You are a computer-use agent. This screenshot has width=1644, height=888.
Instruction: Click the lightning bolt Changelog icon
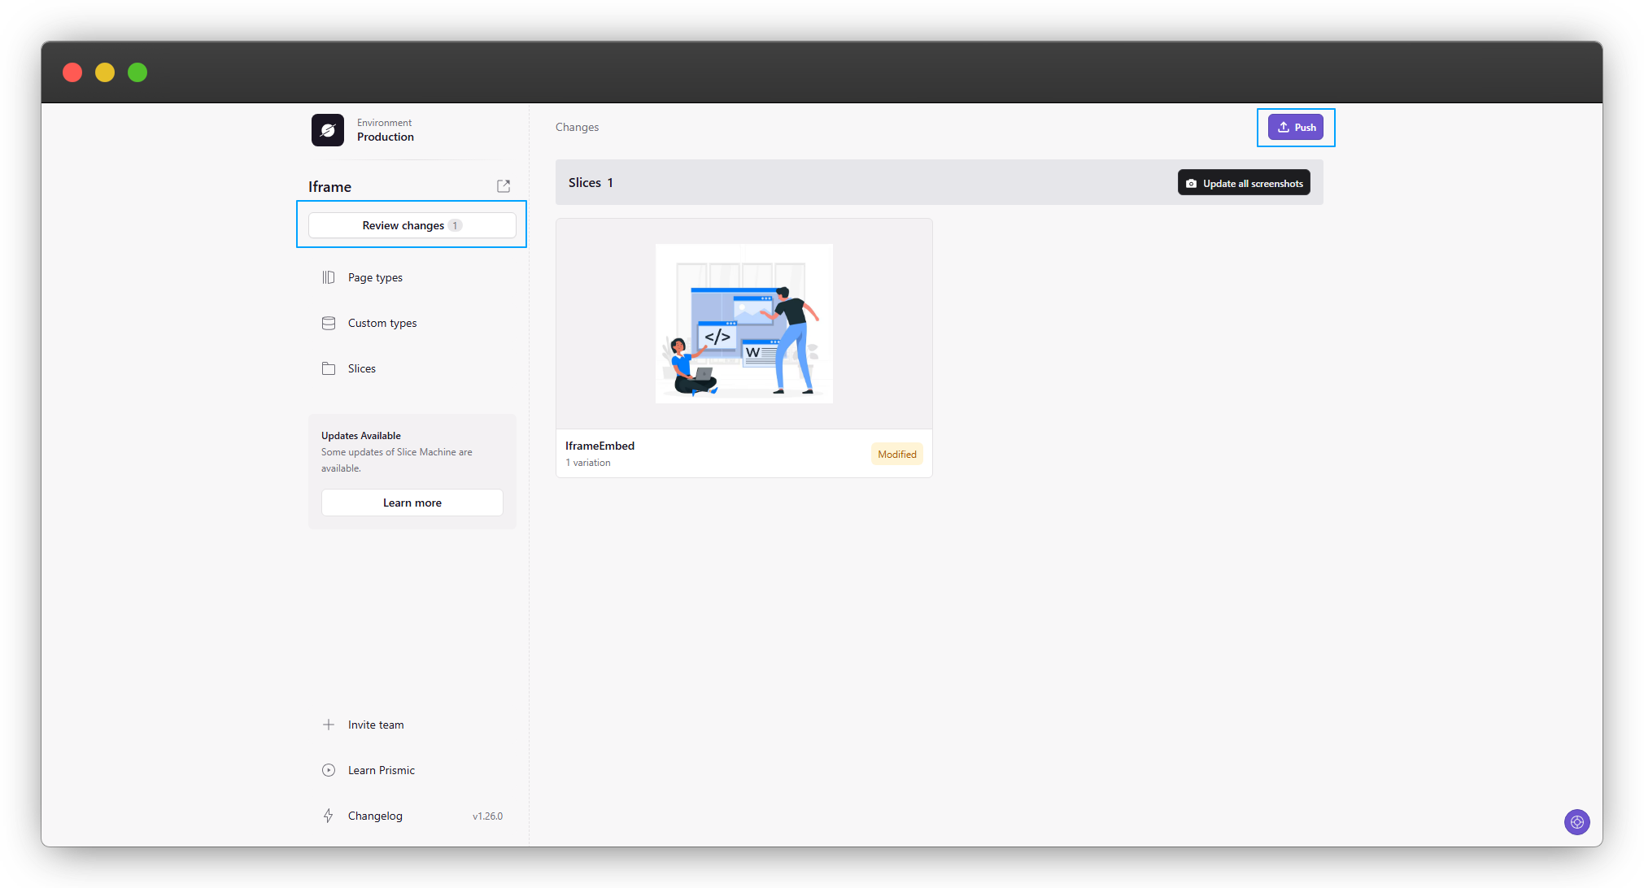pyautogui.click(x=329, y=816)
